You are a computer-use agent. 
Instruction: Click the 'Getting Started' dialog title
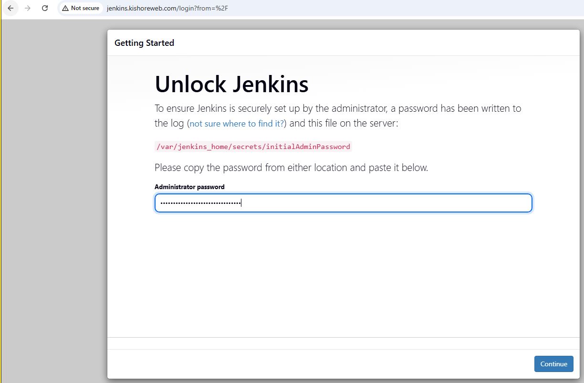click(144, 43)
